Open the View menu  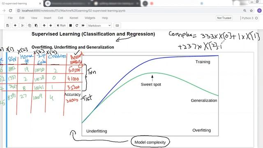[34, 18]
